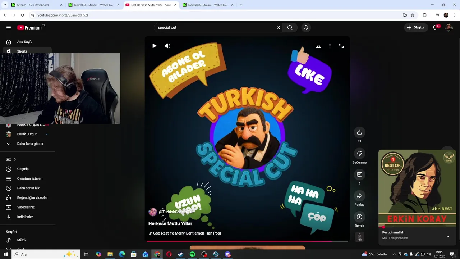Seek on the miniplayer progress bar
Image resolution: width=460 pixels, height=259 pixels.
click(417, 227)
